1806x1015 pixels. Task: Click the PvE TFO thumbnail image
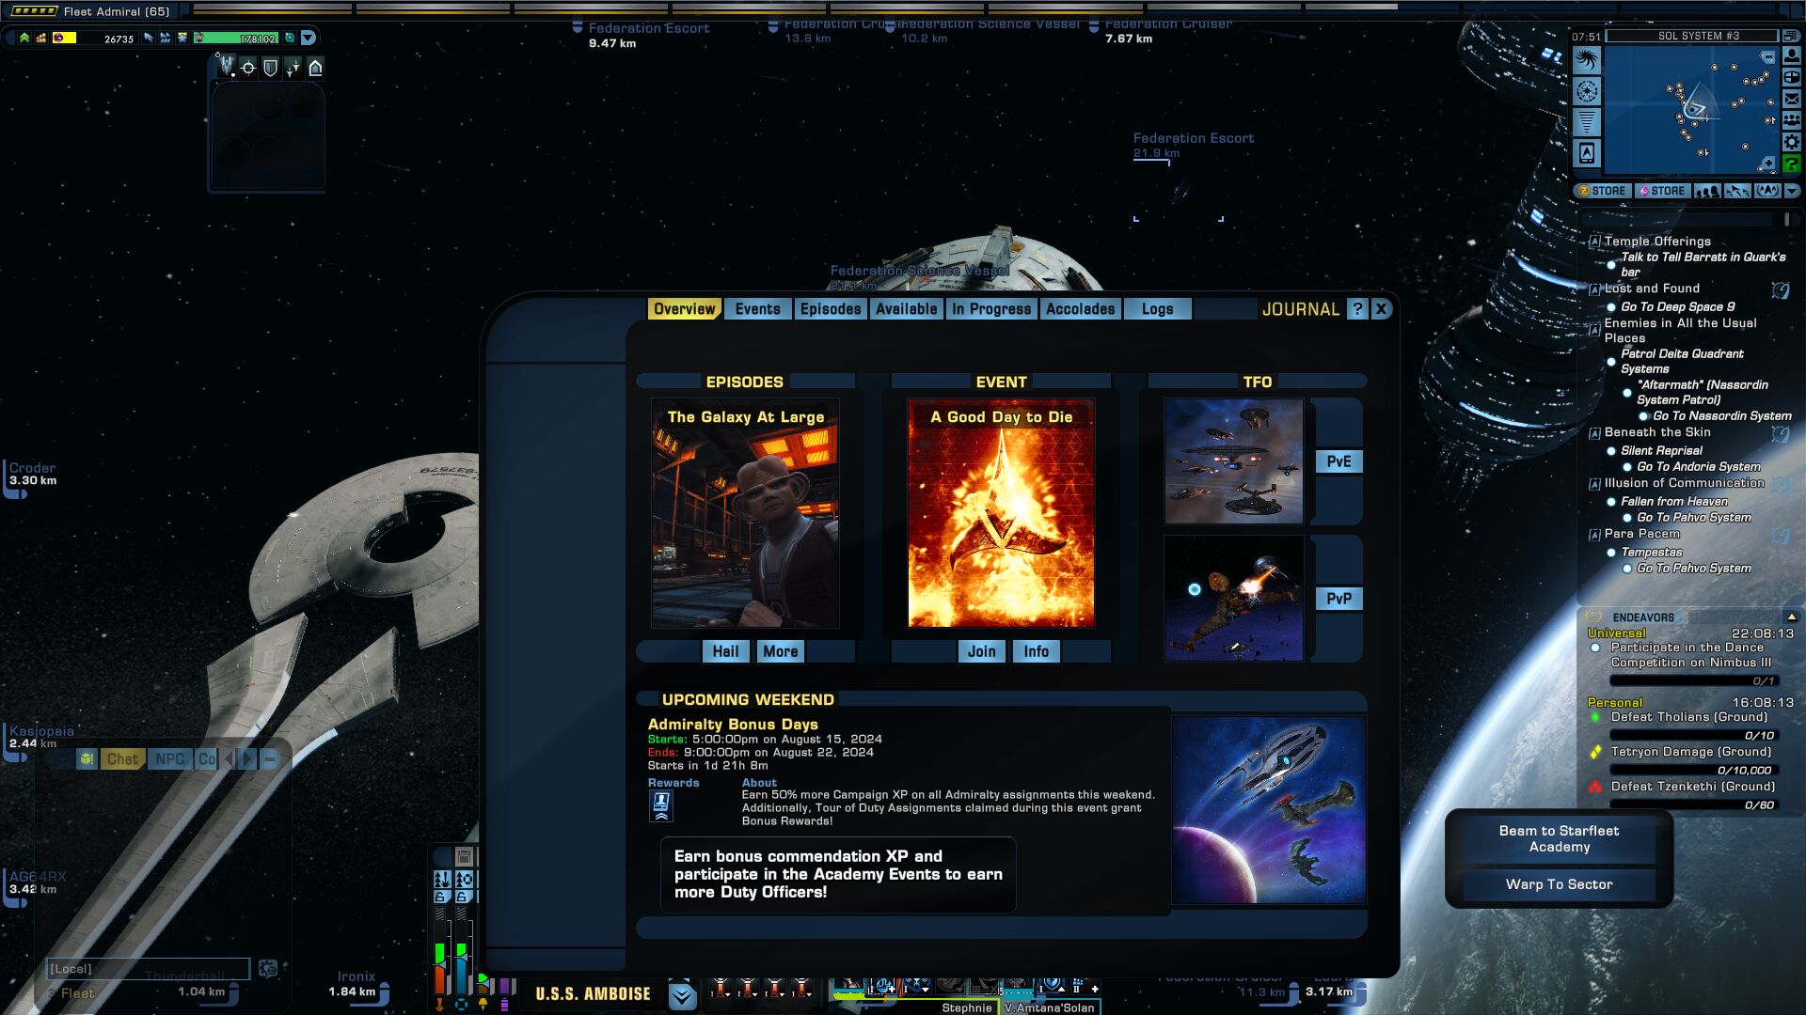[x=1233, y=461]
